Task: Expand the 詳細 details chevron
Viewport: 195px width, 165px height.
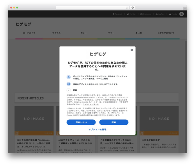Action: click(69, 90)
